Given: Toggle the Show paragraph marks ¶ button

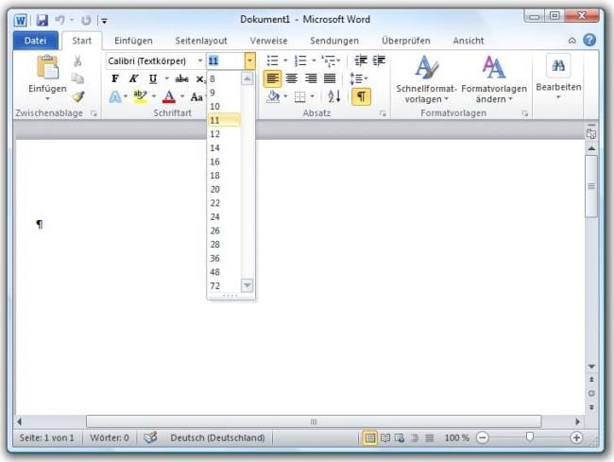Looking at the screenshot, I should coord(361,96).
